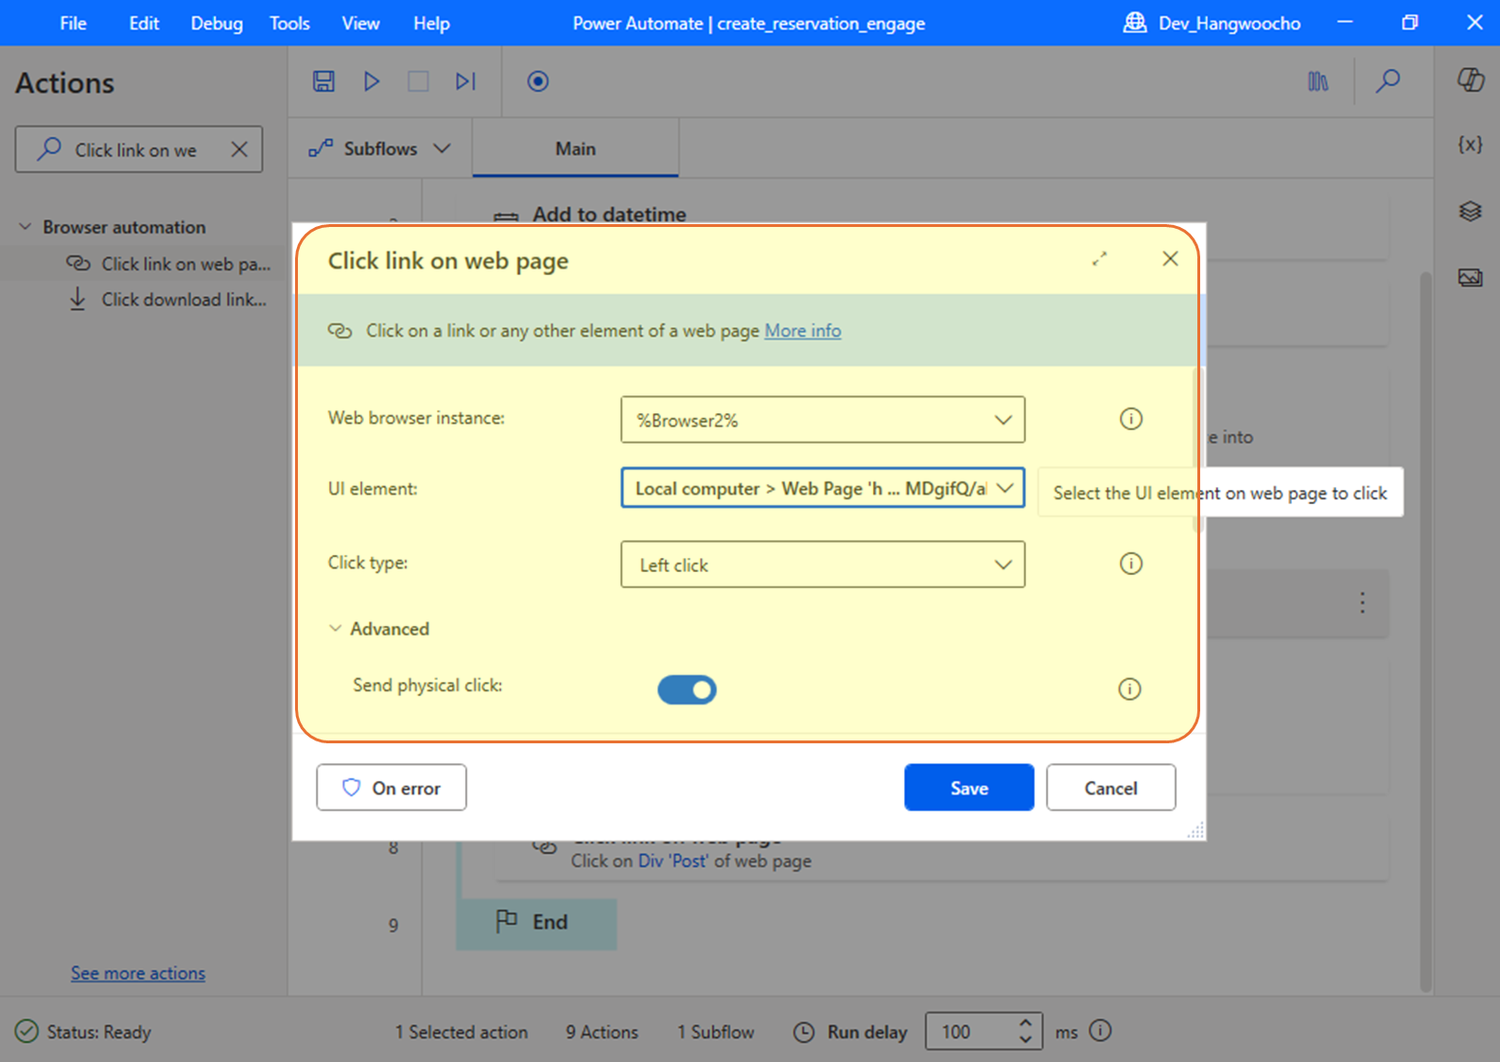Show info for Click type

(x=1131, y=564)
